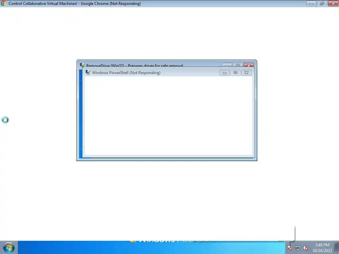Open the taskbar clock showing 5:49 PM
Image resolution: width=339 pixels, height=254 pixels.
322,248
